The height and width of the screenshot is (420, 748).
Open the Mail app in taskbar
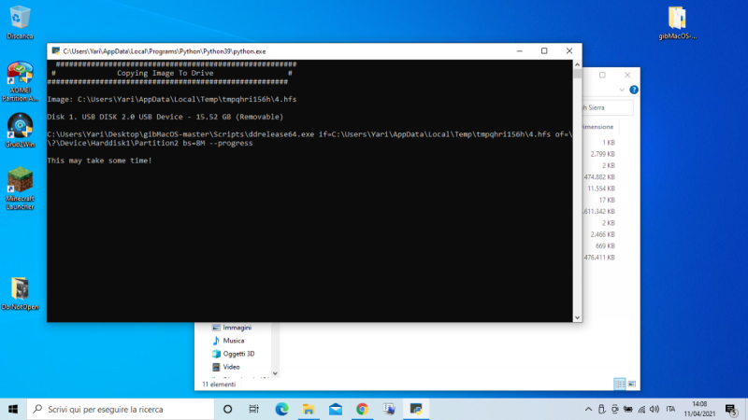coord(336,409)
